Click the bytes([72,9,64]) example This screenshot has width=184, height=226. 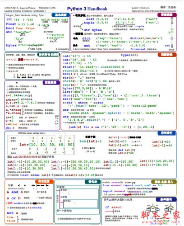(87, 88)
